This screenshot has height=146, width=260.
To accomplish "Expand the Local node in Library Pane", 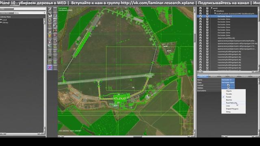I will [x=1, y=20].
